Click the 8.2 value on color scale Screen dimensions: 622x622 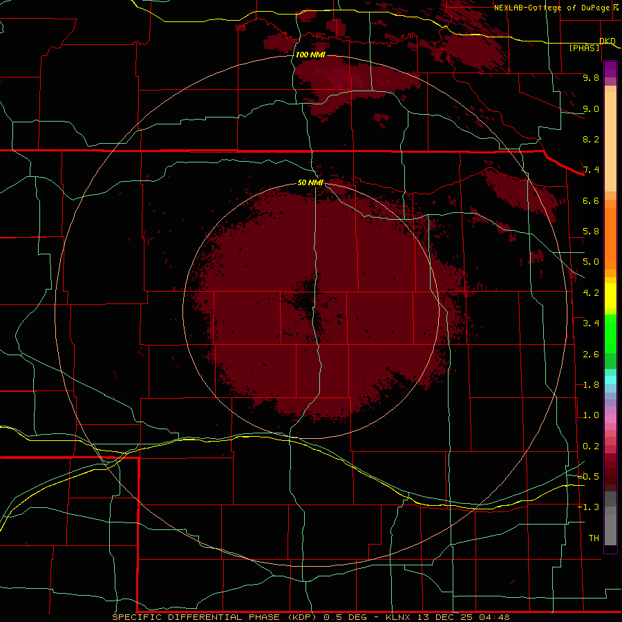click(591, 139)
